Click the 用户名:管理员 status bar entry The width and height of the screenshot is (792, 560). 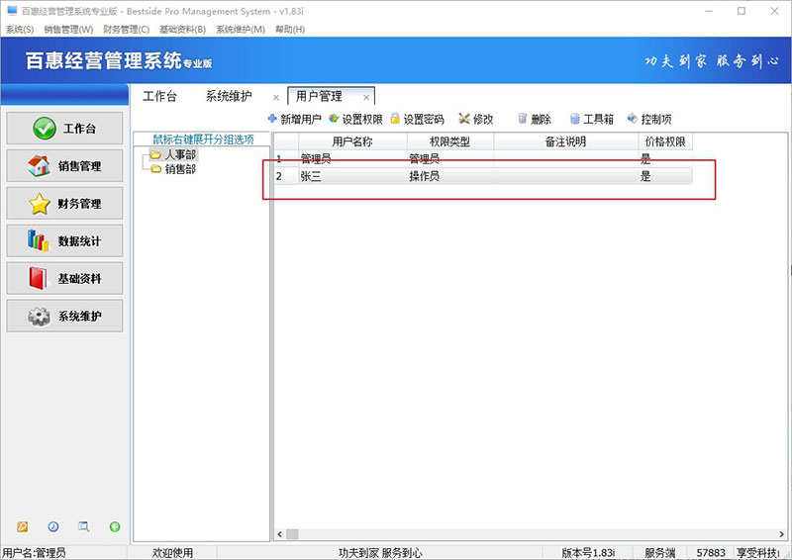click(x=34, y=553)
